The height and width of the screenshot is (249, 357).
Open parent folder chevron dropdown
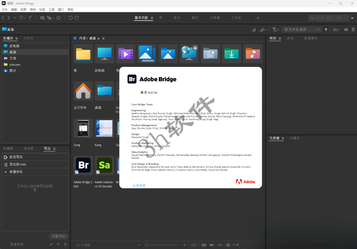[15, 18]
